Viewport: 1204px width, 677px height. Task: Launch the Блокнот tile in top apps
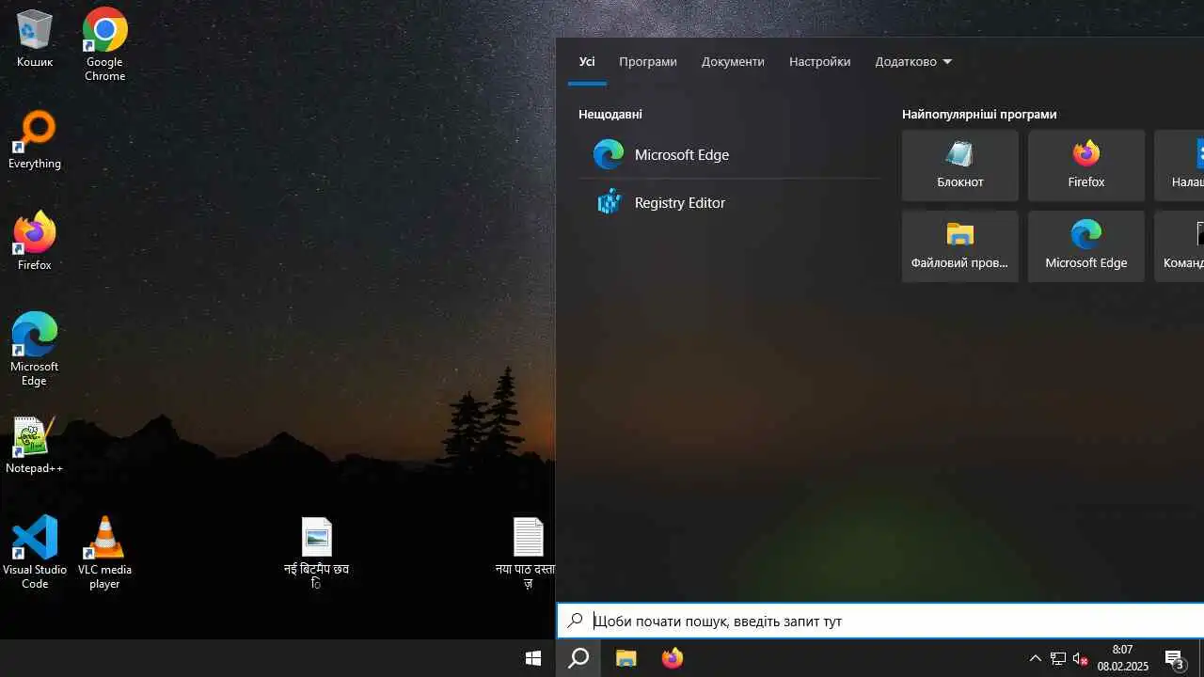[x=960, y=165]
